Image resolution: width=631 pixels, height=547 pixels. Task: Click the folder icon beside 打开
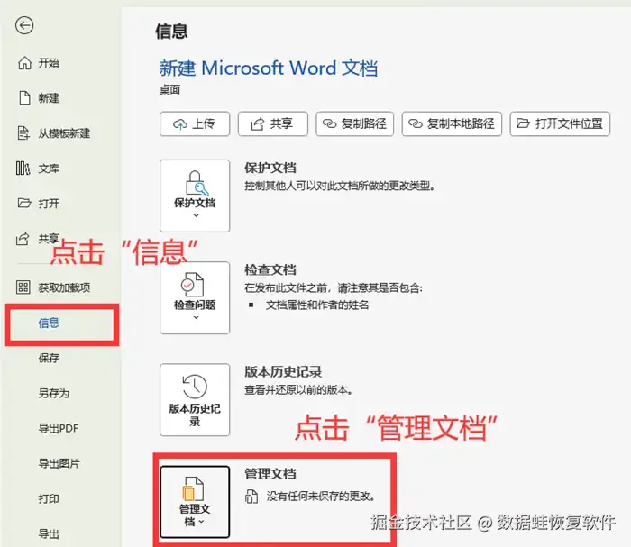coord(24,203)
